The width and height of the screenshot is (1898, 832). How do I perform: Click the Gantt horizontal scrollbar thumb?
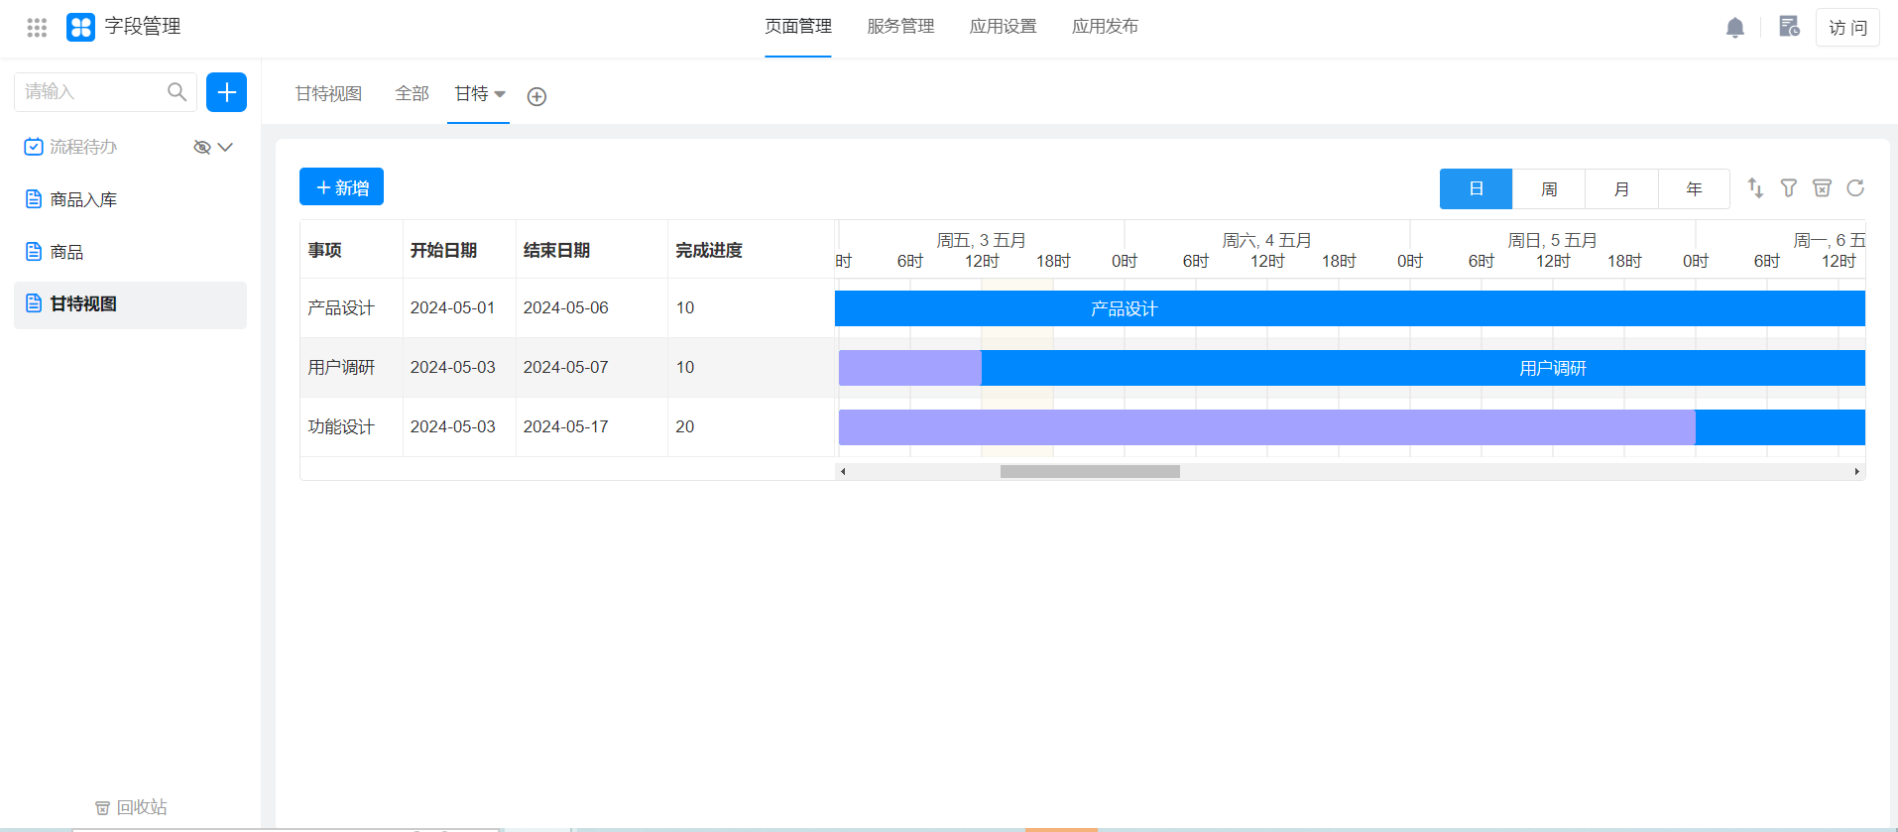(x=1089, y=472)
